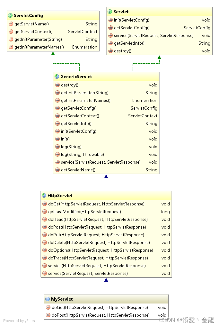This screenshot has width=219, height=326.
Task: Select the ServletConfig class title
Action: 29,16
